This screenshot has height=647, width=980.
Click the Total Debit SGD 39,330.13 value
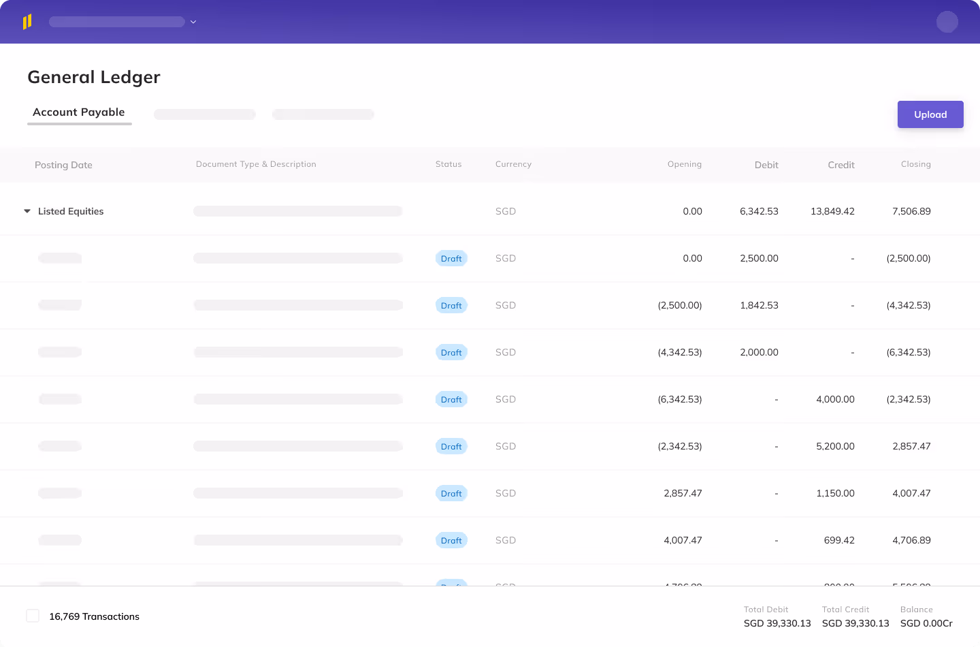(x=777, y=623)
